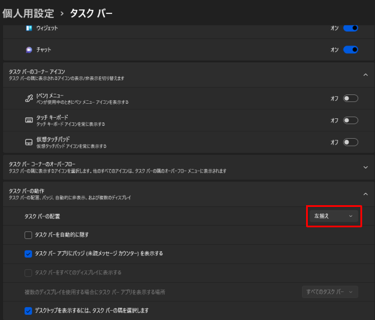Collapse タスク バーのコーナー アイコン section chevron
Screen dimensions: 375x320
tap(366, 75)
